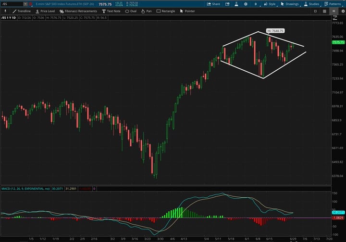Select the Price Level drawing tool
Screen dimensions: 346x242
pos(45,11)
